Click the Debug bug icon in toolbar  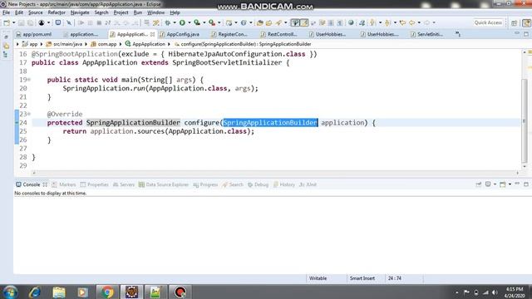[x=168, y=22]
